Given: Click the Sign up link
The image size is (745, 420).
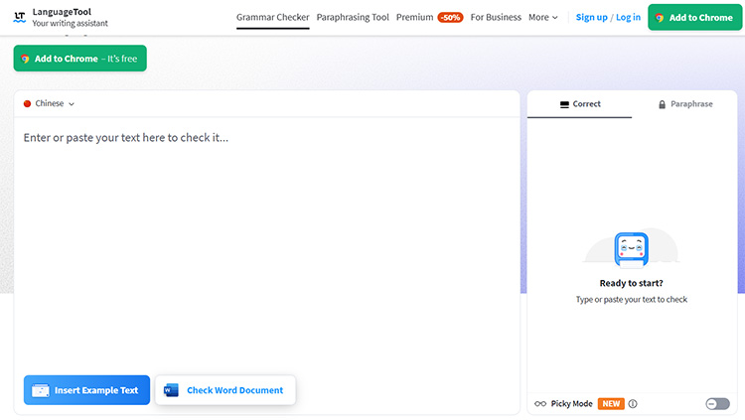Looking at the screenshot, I should coord(592,18).
